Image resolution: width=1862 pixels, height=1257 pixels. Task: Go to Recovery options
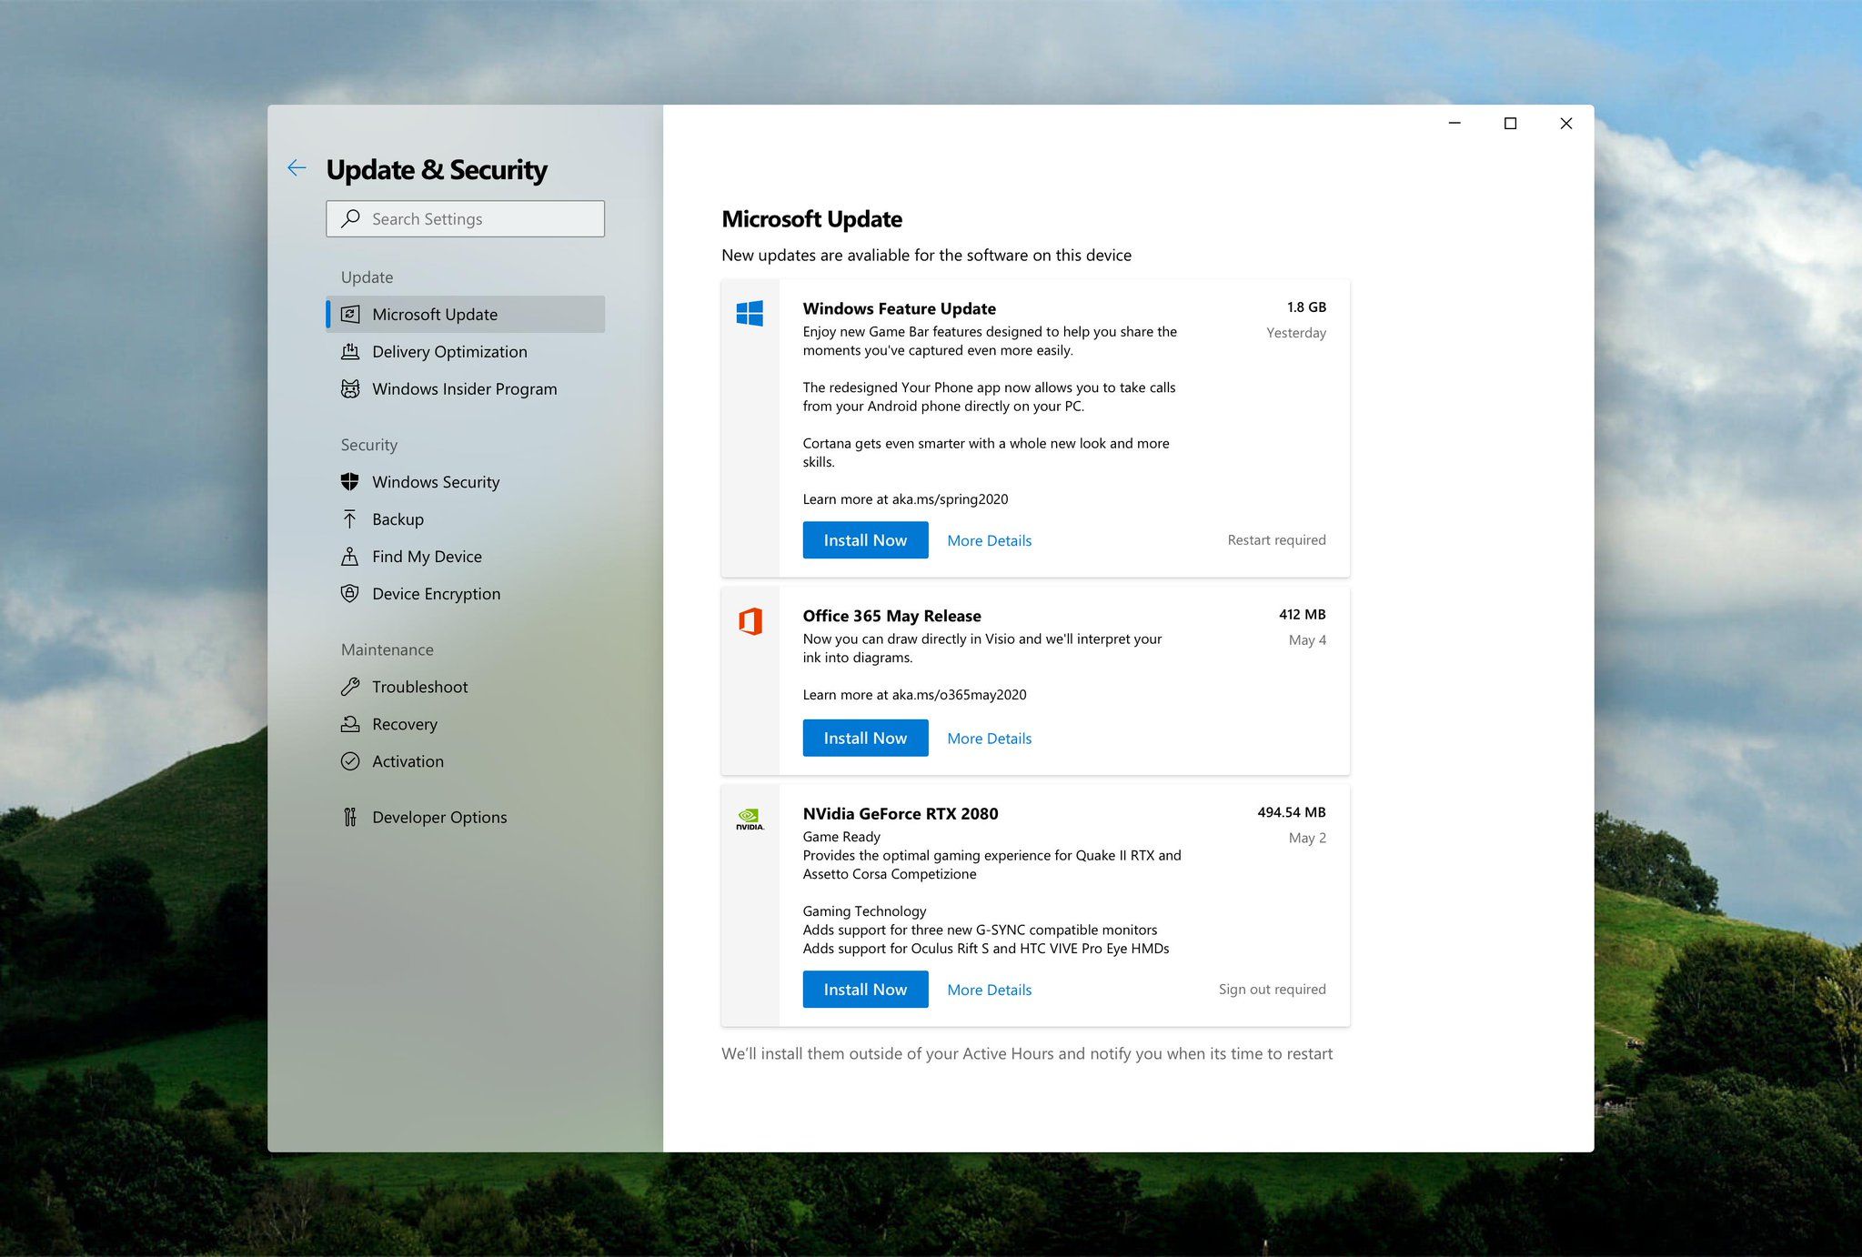point(466,724)
